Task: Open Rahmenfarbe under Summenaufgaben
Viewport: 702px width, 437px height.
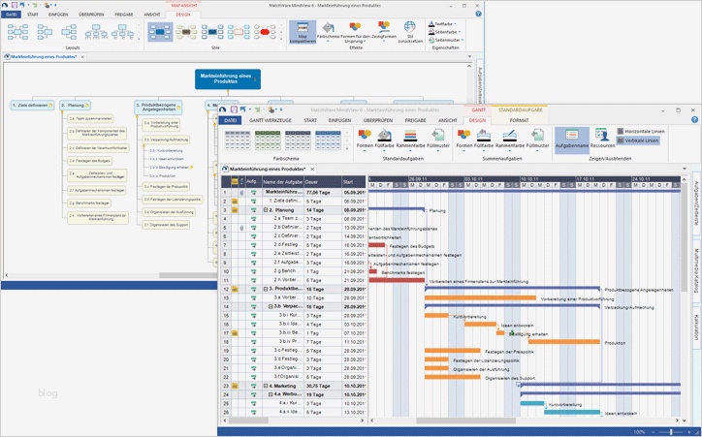Action: pyautogui.click(x=509, y=140)
